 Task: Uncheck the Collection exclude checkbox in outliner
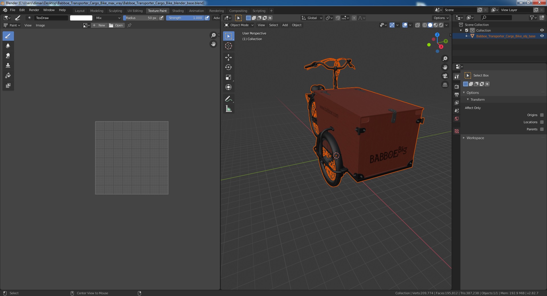point(467,30)
